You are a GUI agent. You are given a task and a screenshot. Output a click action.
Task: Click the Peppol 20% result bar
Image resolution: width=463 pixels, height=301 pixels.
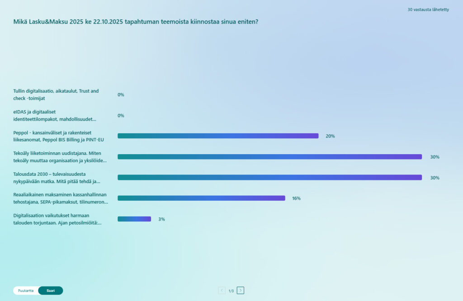tap(218, 136)
